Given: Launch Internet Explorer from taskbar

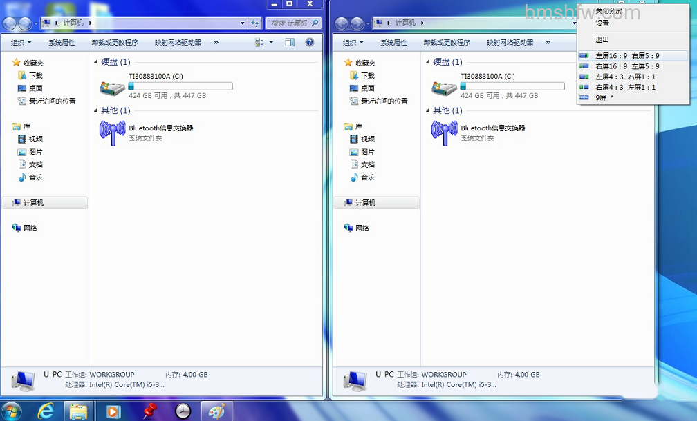Looking at the screenshot, I should pos(46,411).
